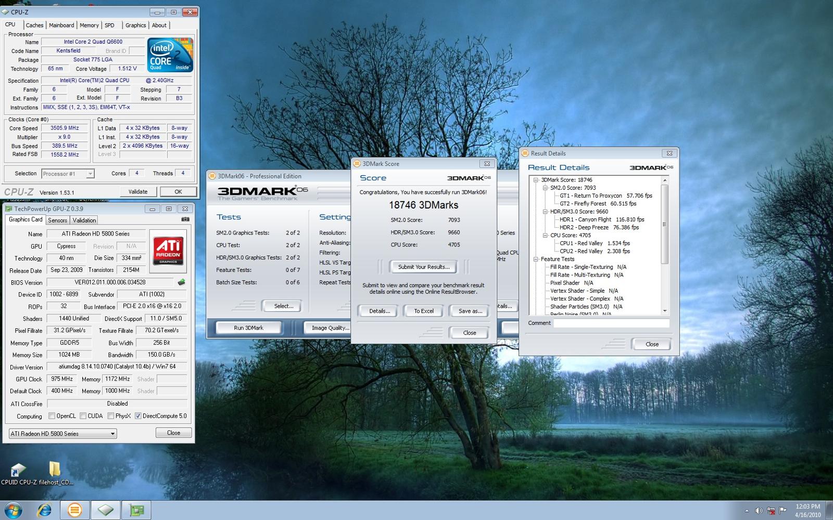
Task: Toggle the DirectCompute 5.0 checkbox
Action: (138, 416)
